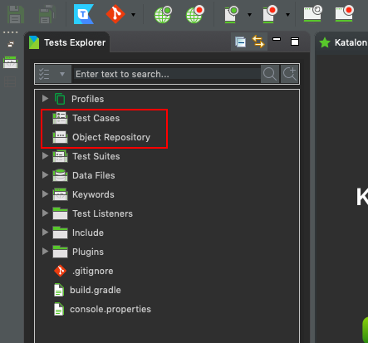Select the Data Files folder

pos(93,175)
